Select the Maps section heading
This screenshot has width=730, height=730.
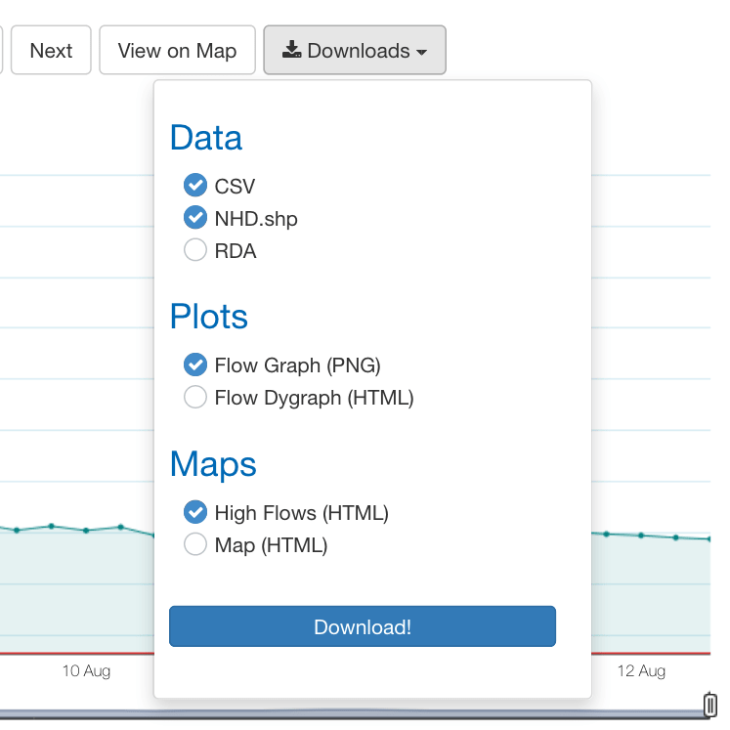213,464
